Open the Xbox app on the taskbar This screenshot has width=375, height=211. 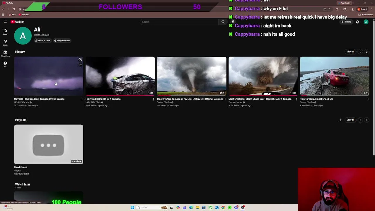210,207
